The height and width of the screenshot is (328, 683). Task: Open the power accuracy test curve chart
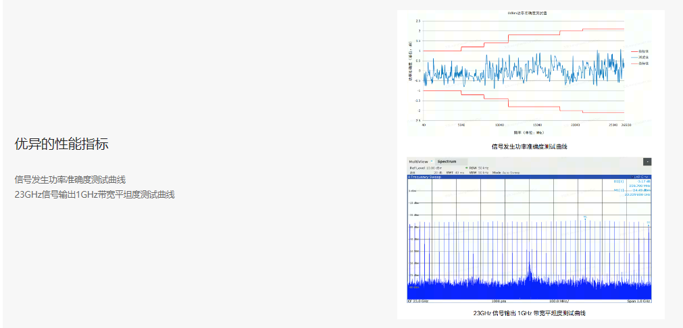tap(524, 71)
